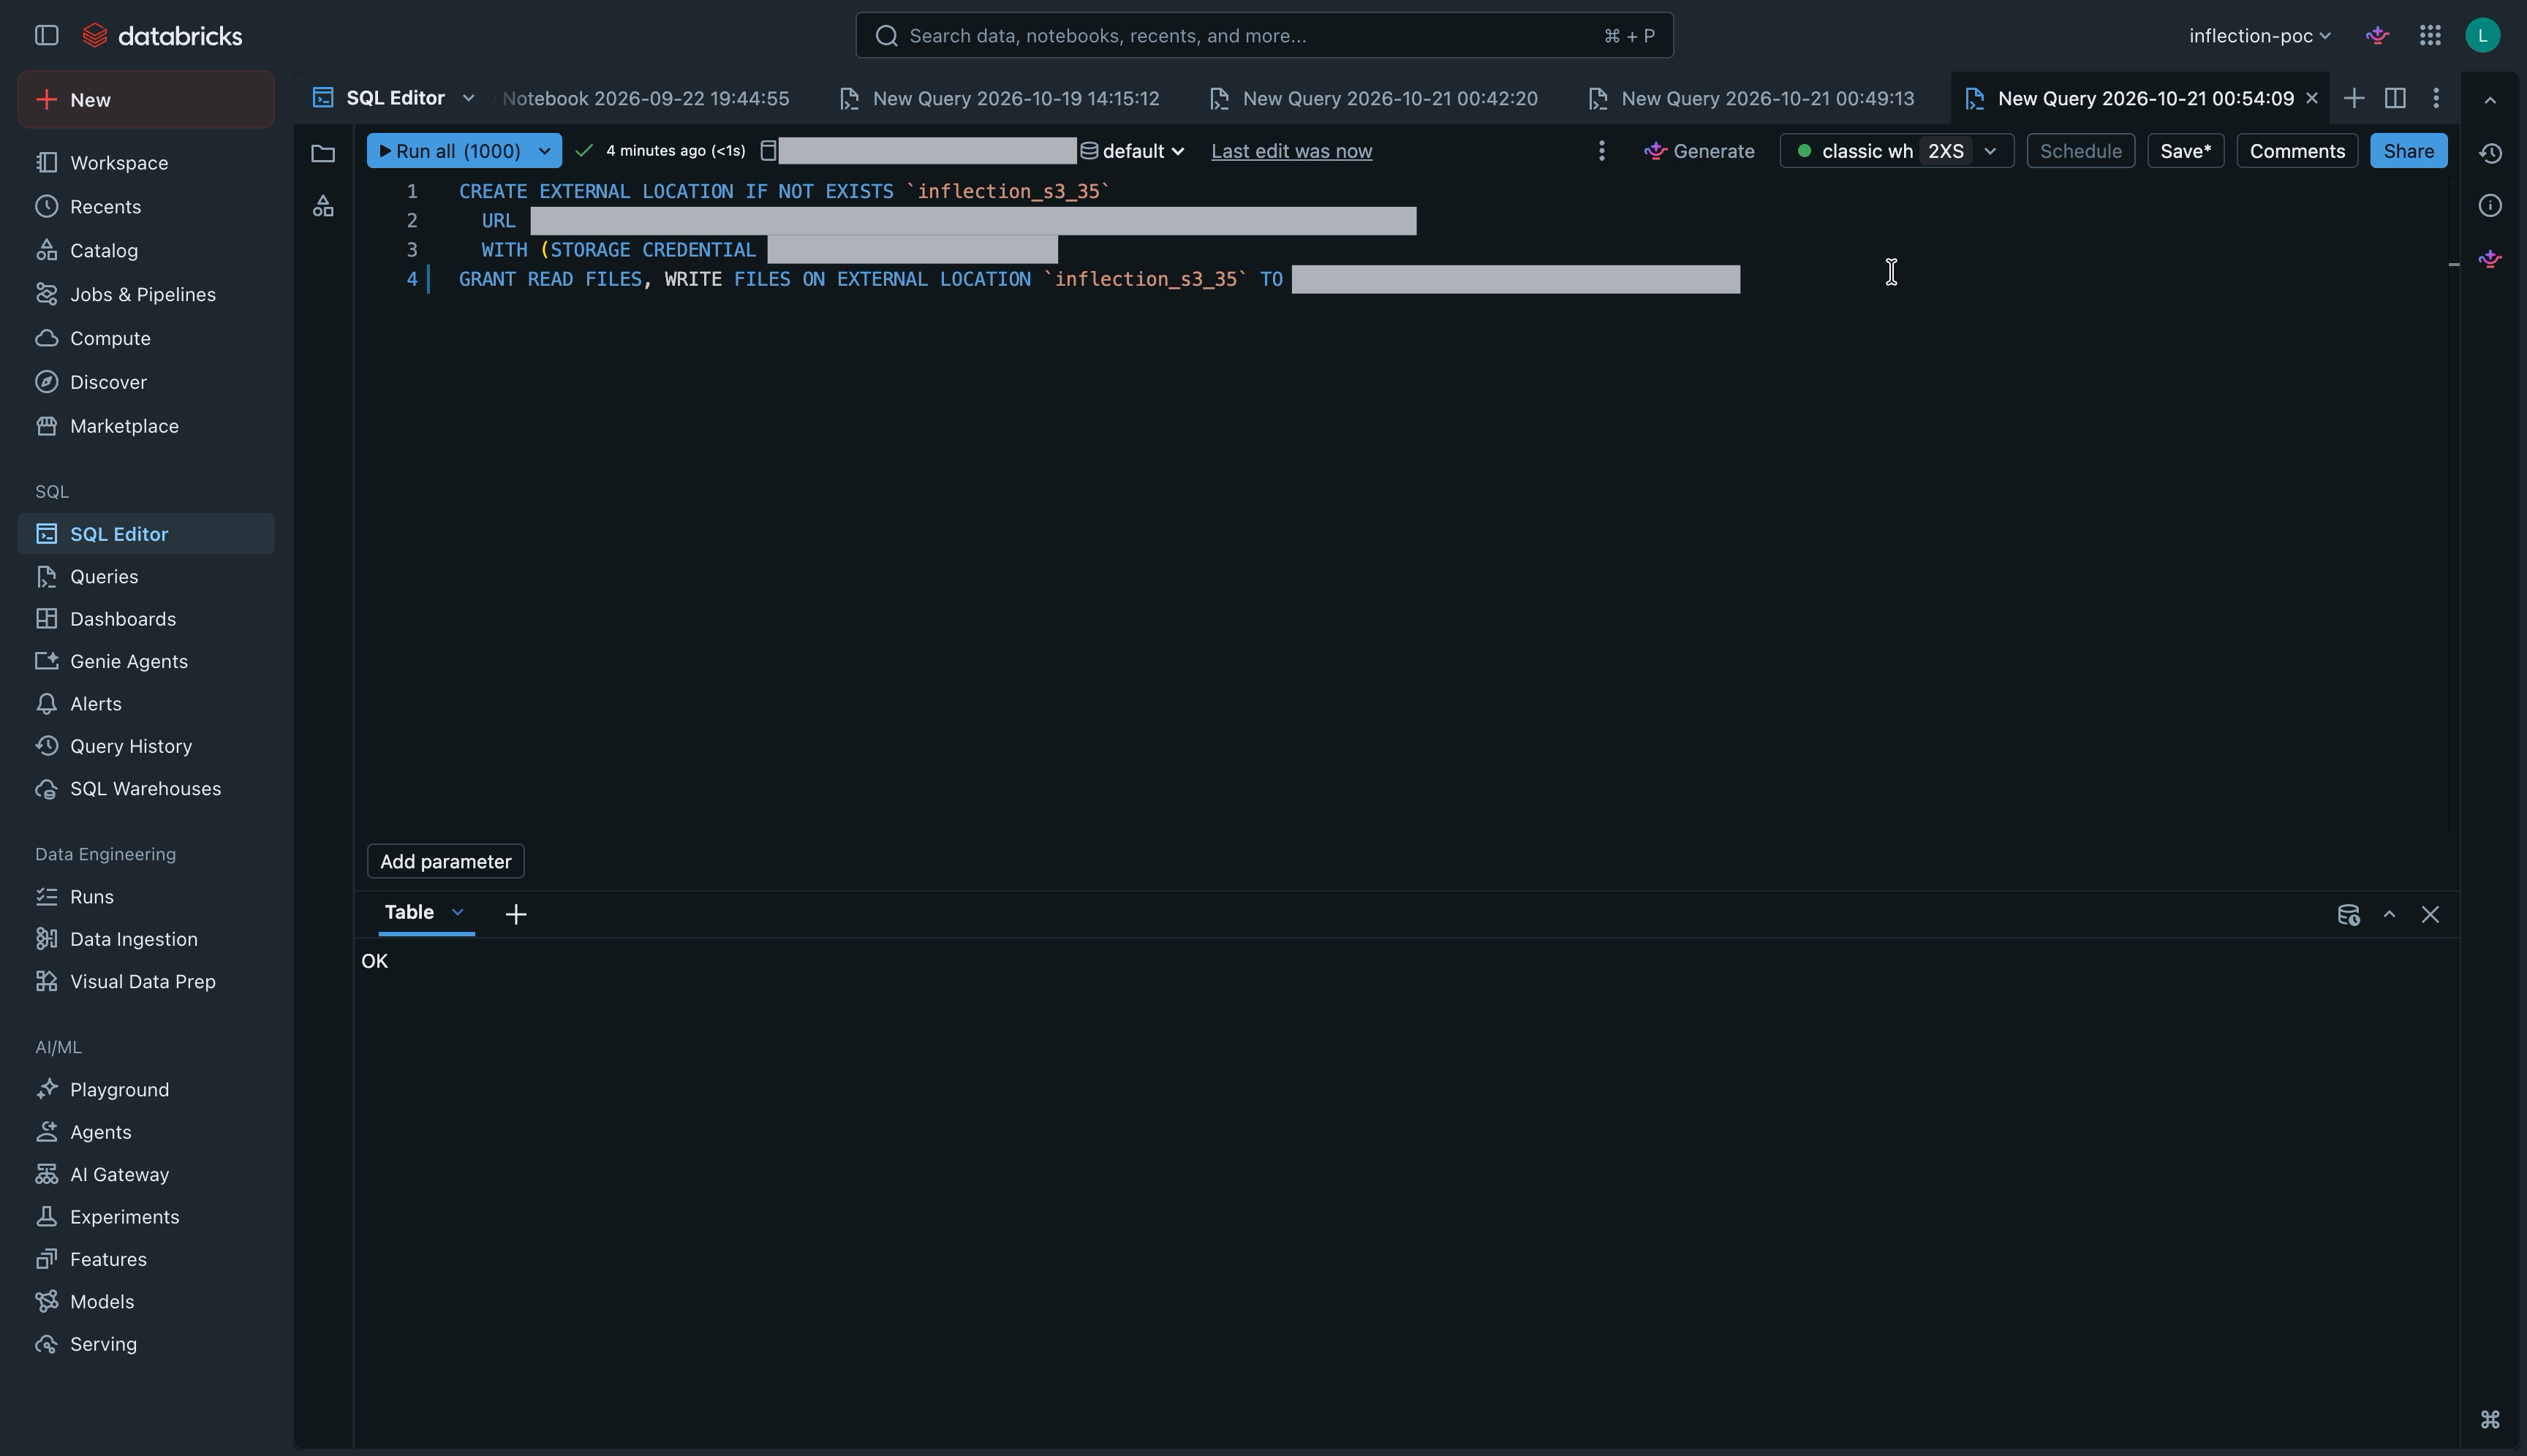
Task: Toggle the left sidebar collapse icon
Action: click(46, 36)
